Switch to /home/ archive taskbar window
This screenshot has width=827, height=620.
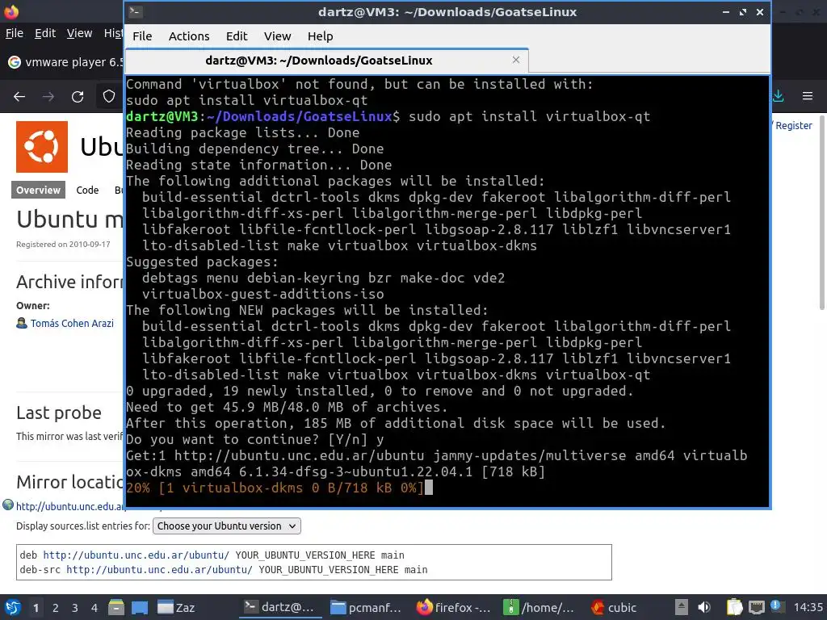point(539,607)
